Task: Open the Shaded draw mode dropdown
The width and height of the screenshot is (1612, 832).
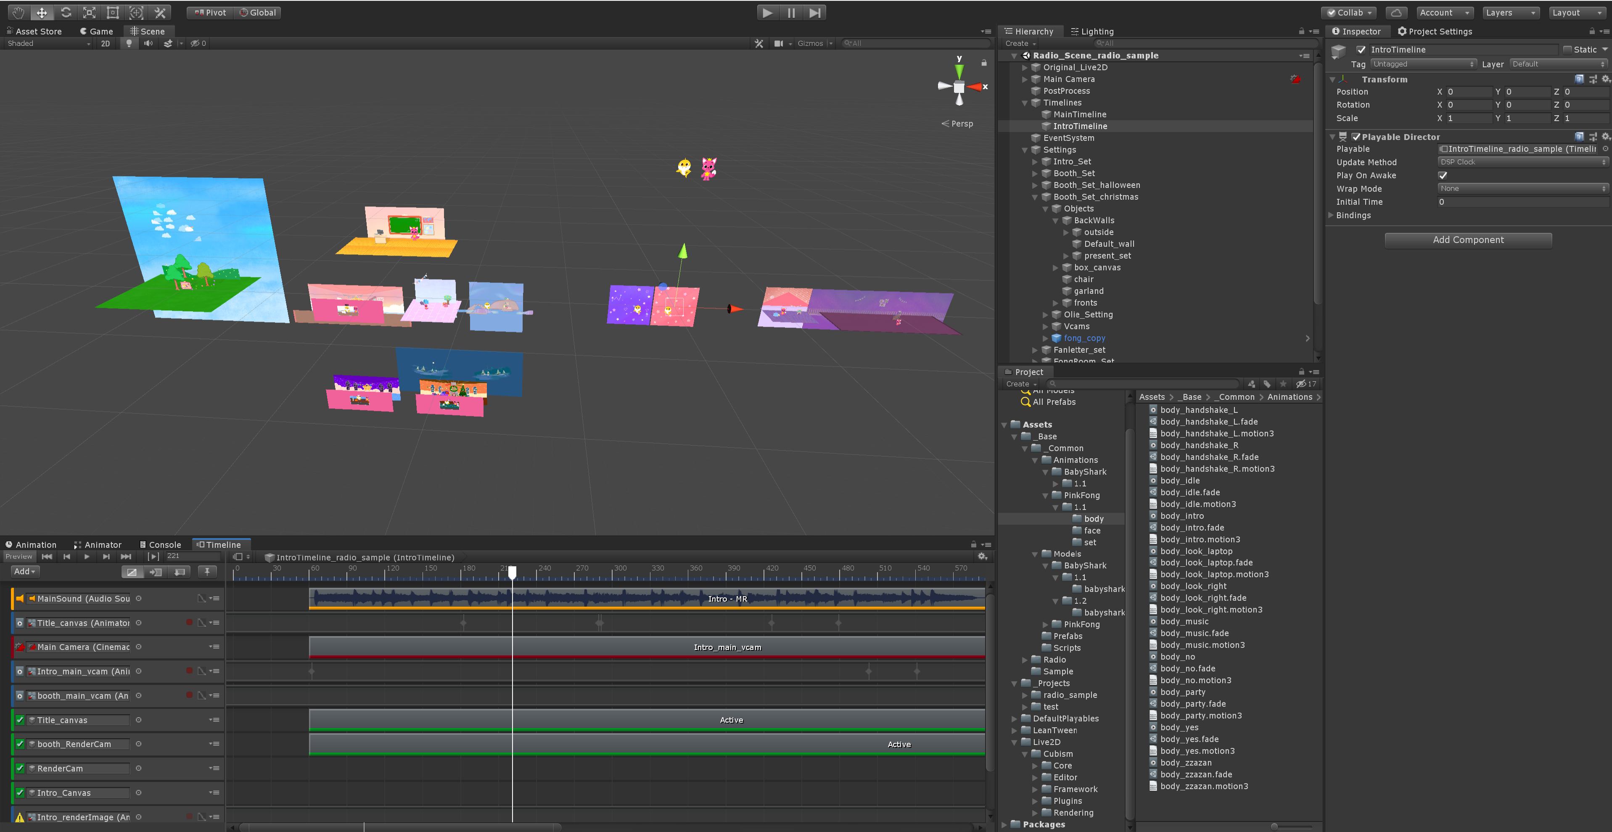Action: tap(49, 43)
